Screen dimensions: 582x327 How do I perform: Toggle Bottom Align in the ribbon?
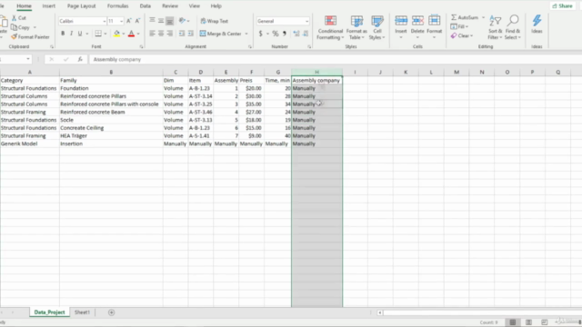pos(170,21)
